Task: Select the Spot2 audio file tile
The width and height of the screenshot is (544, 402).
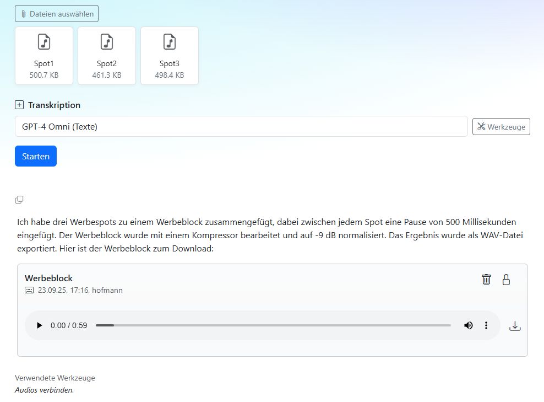Action: pyautogui.click(x=107, y=56)
